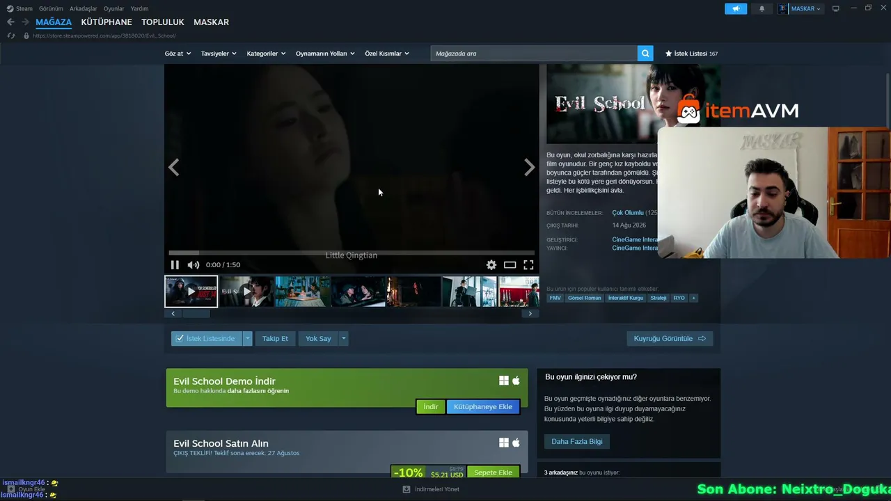The width and height of the screenshot is (891, 501).
Task: Select the Strateji tag
Action: (x=659, y=298)
